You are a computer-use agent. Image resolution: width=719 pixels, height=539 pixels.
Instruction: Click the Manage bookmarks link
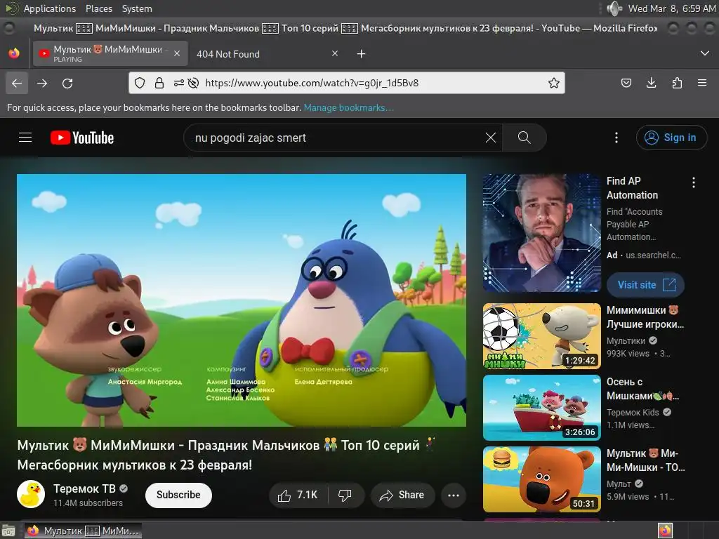(x=348, y=107)
